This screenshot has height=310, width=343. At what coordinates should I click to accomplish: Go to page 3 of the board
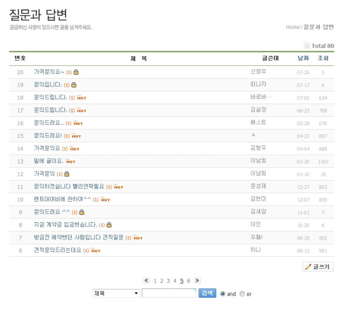pos(168,281)
